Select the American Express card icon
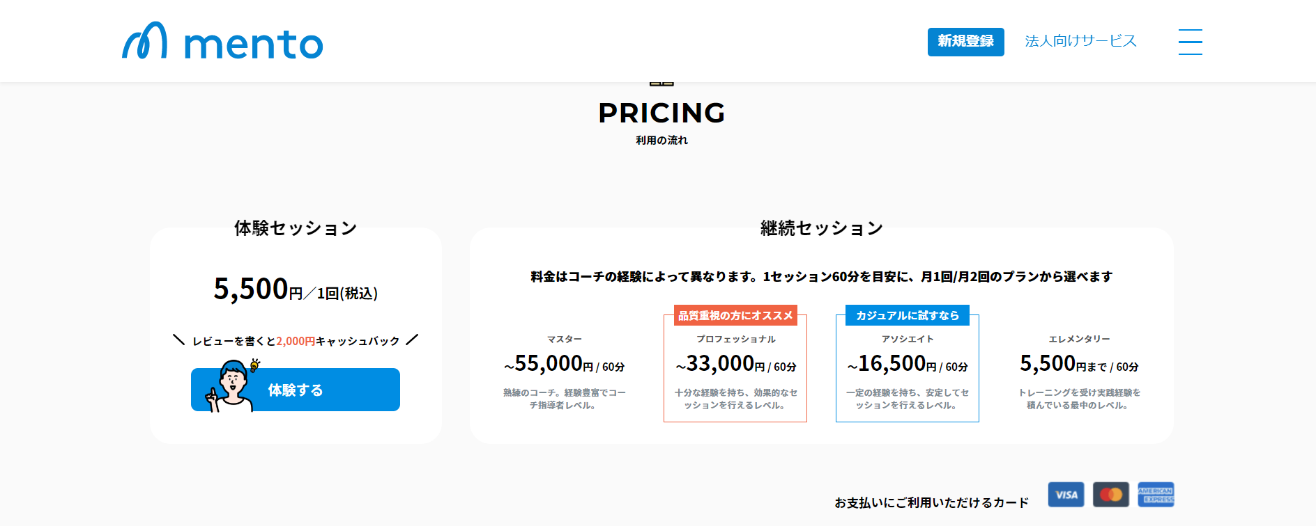 (x=1156, y=495)
